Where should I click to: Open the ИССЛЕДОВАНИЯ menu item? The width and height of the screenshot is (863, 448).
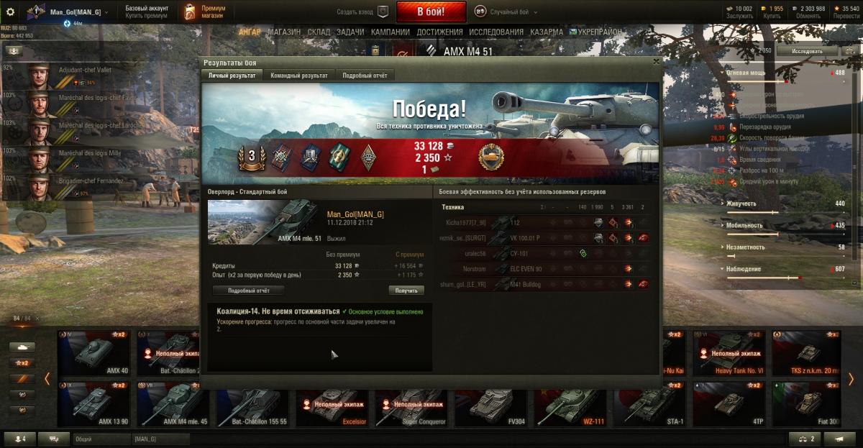[496, 32]
